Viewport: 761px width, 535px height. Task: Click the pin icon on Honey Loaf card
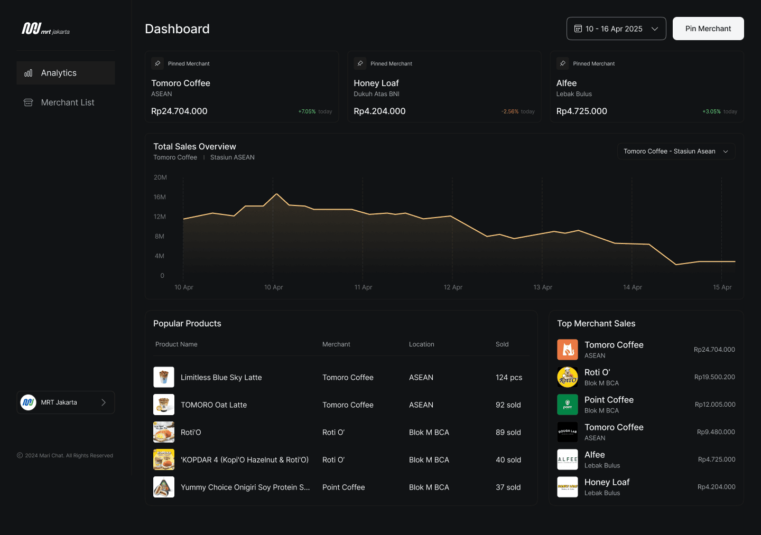coord(360,63)
